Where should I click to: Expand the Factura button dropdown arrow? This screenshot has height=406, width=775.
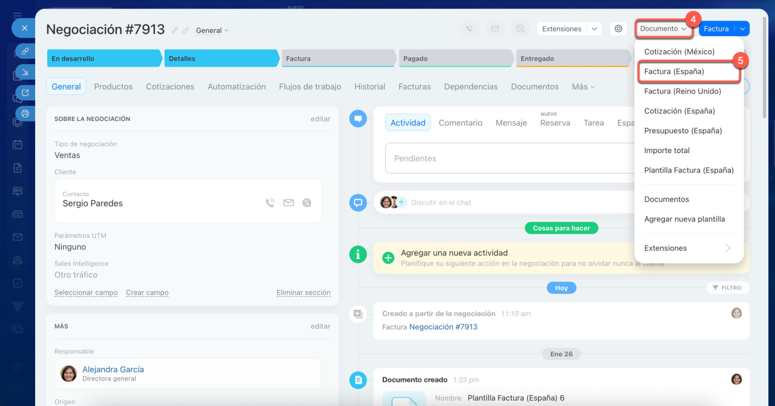click(743, 28)
